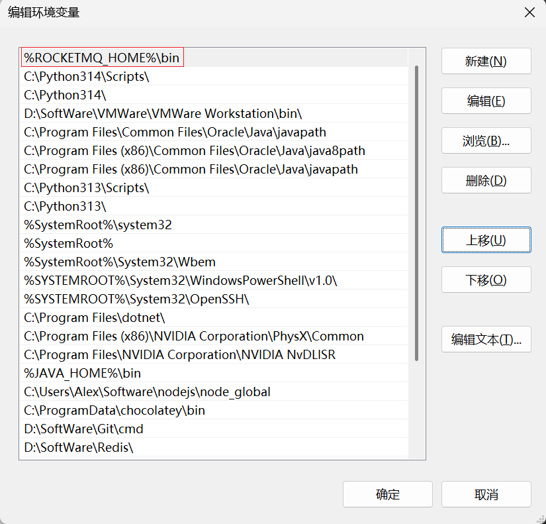
Task: Open 编辑文本(T)... text editor
Action: tap(486, 339)
